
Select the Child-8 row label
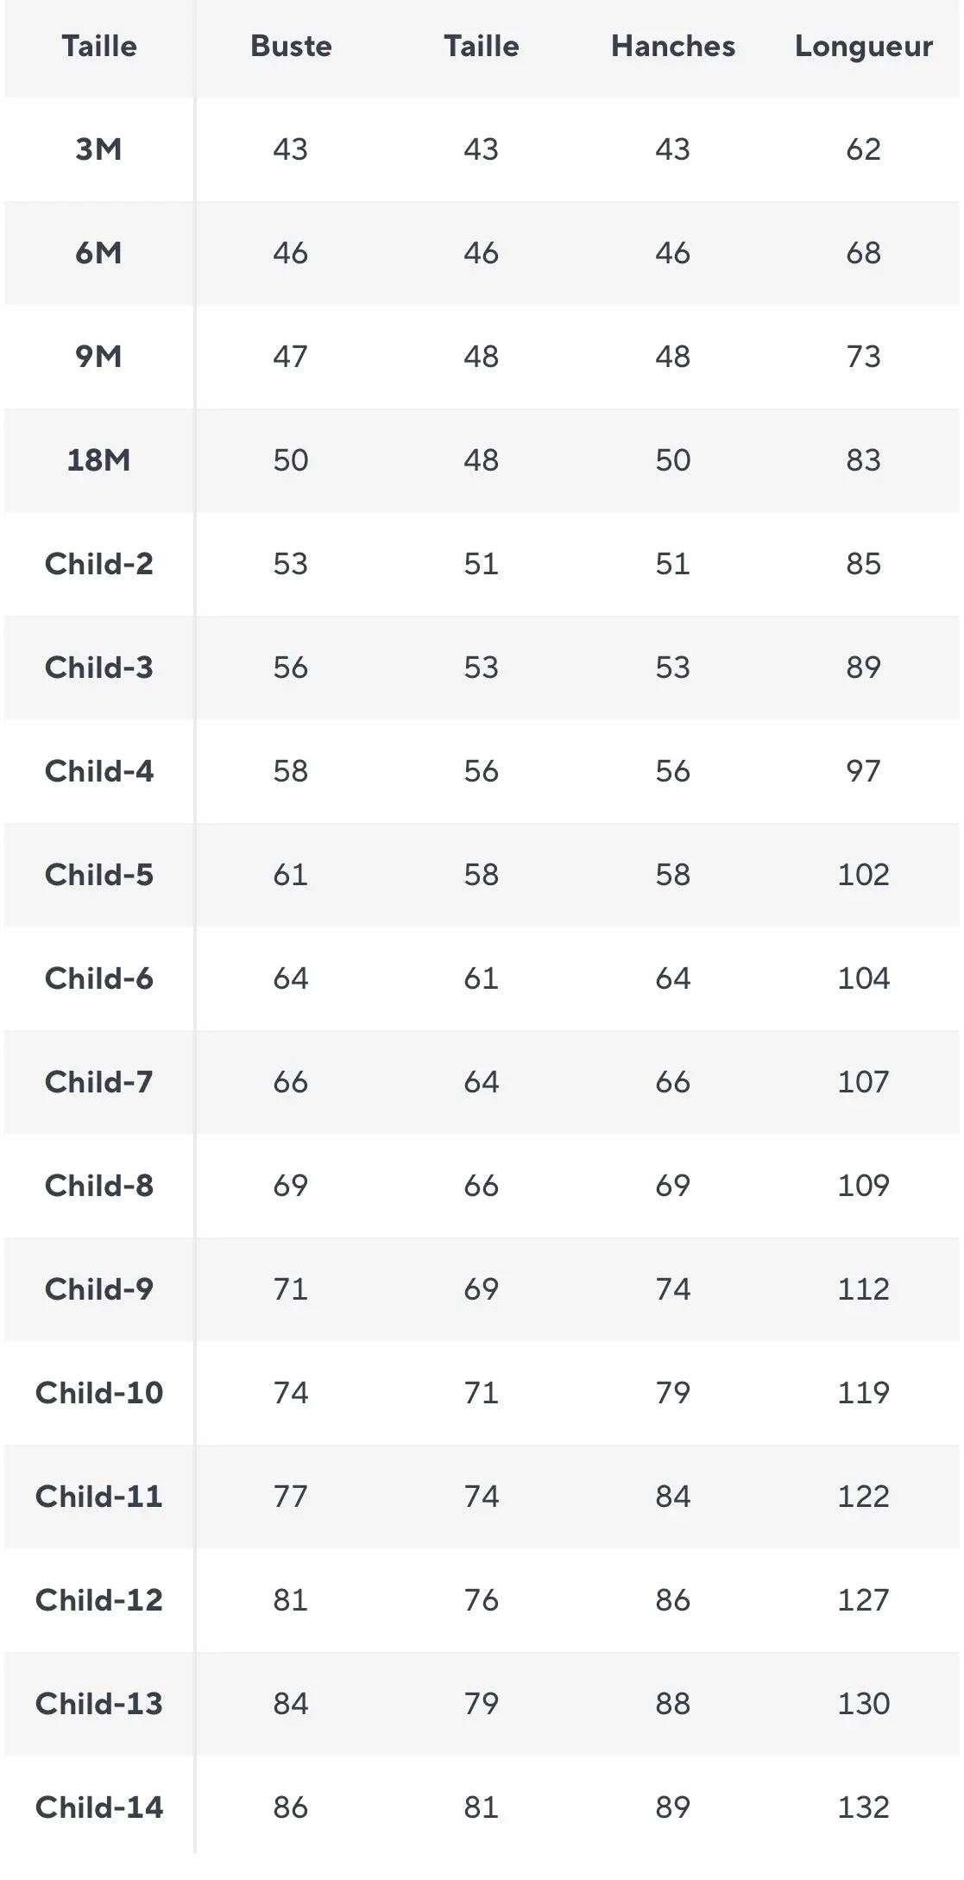tap(98, 1186)
